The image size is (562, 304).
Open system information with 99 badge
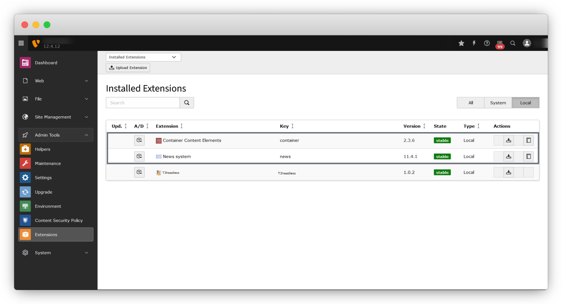click(500, 44)
